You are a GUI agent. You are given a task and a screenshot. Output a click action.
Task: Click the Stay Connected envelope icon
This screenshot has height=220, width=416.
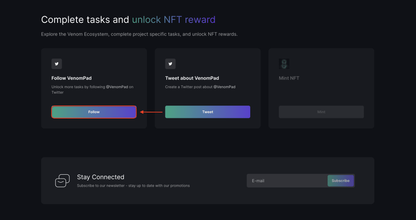click(62, 181)
